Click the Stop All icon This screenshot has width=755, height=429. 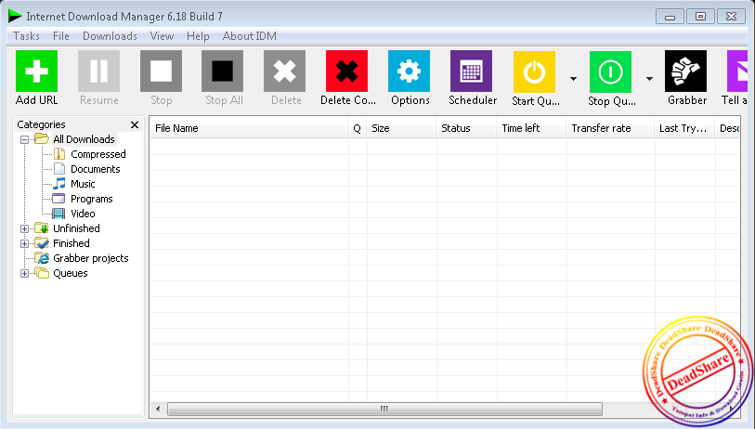(223, 71)
